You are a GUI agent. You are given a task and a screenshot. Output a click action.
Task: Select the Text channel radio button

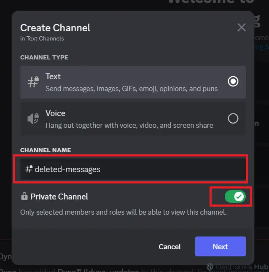[x=233, y=81]
